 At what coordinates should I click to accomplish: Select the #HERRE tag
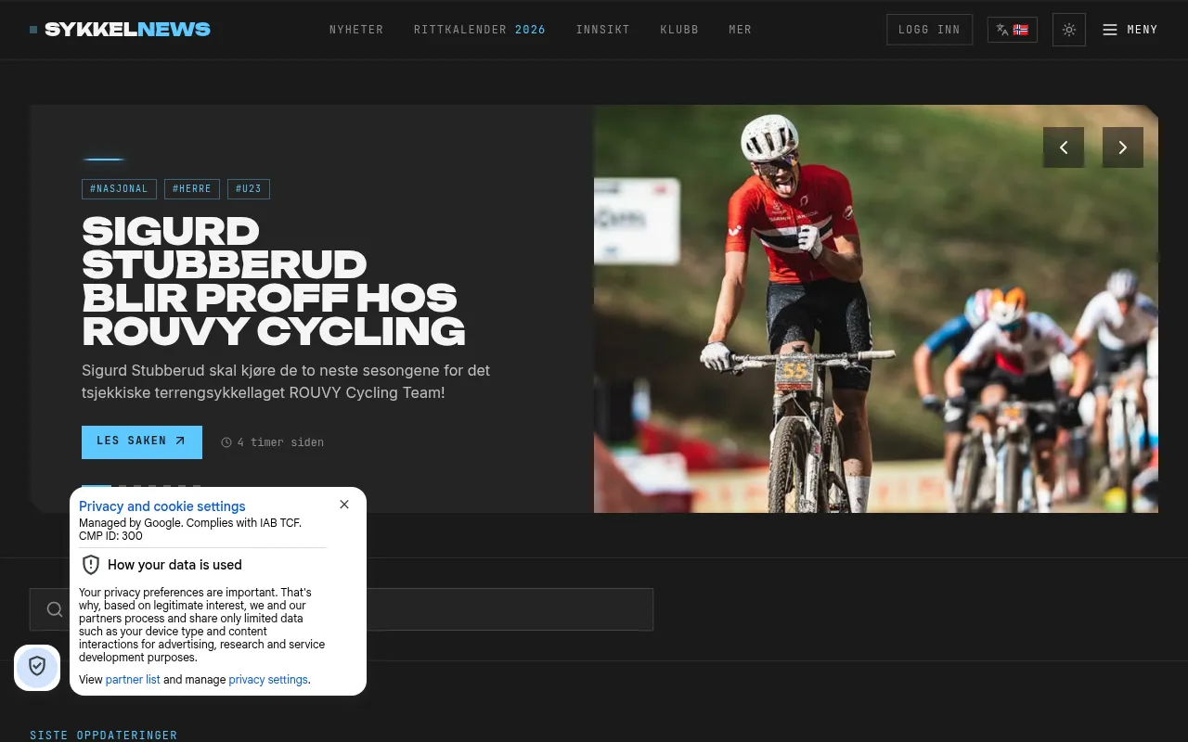(192, 189)
